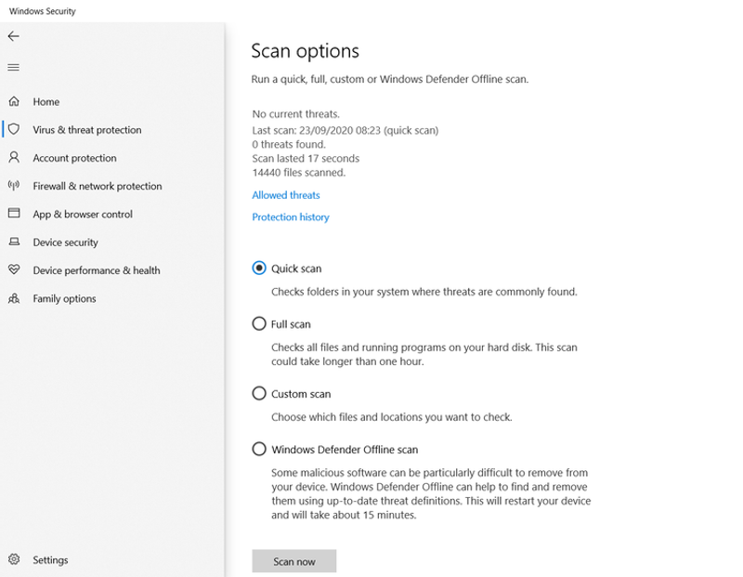Click the Home house icon
Screen dimensions: 743x577
tap(14, 101)
